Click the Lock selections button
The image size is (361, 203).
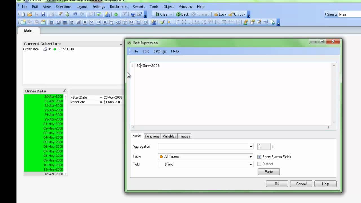[220, 14]
